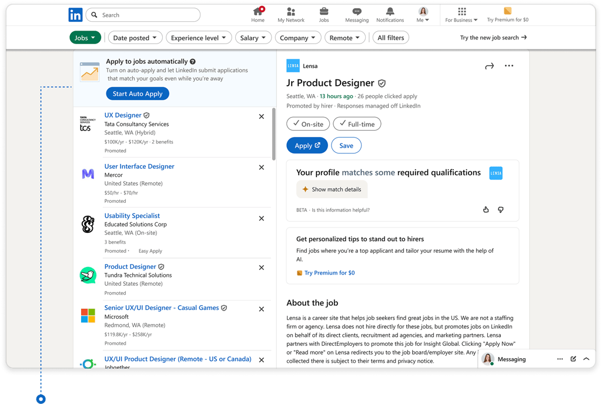Open the Home icon in navigation
The width and height of the screenshot is (602, 404).
pyautogui.click(x=258, y=15)
